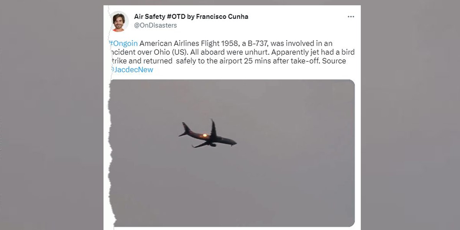460x230 pixels.
Task: Open the tweet's three-dot more options menu
Action: (x=351, y=17)
